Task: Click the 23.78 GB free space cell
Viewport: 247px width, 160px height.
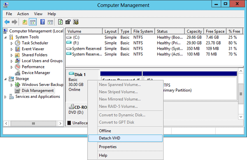Action: (x=213, y=43)
